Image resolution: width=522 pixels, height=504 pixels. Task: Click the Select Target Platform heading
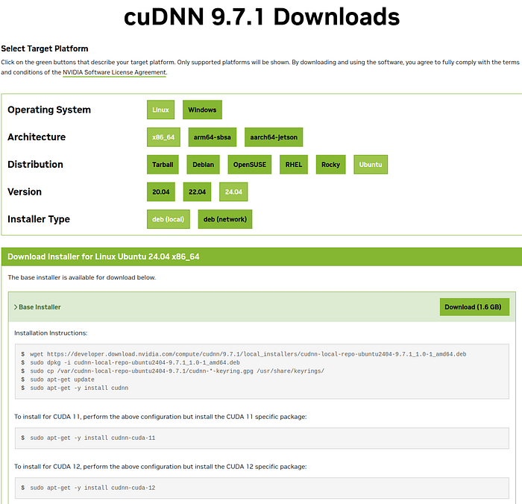point(45,48)
